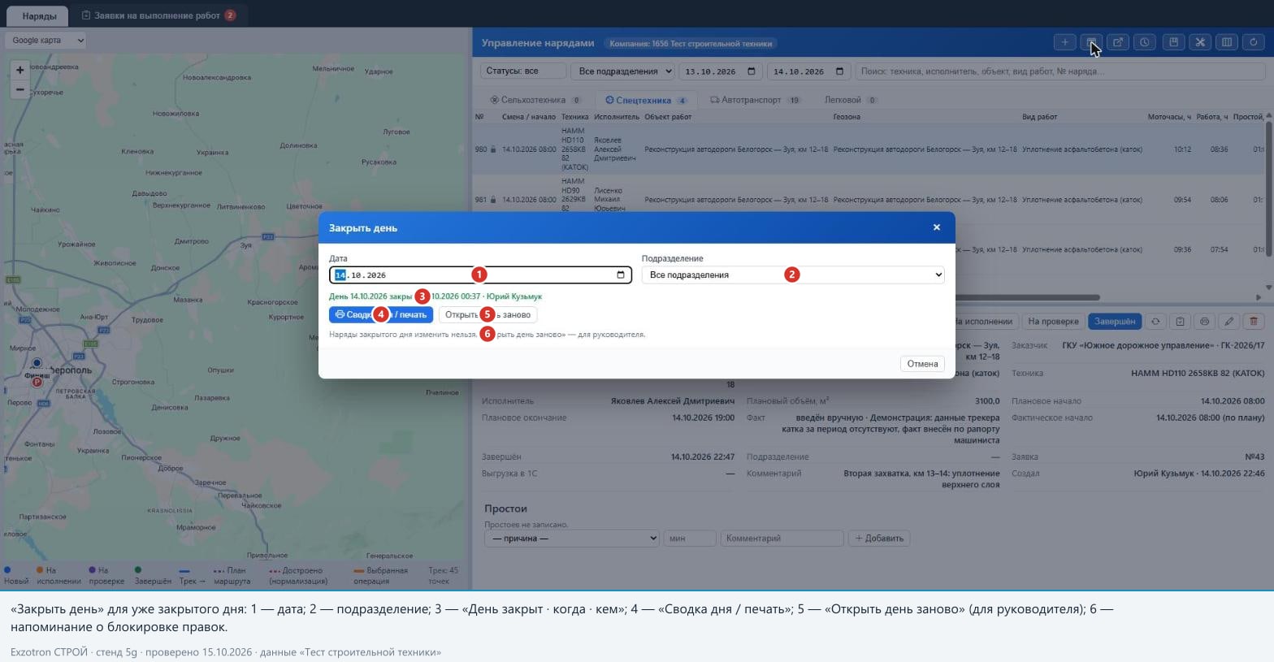Click the «Добавить» downtime button
The height and width of the screenshot is (662, 1274).
pyautogui.click(x=878, y=538)
